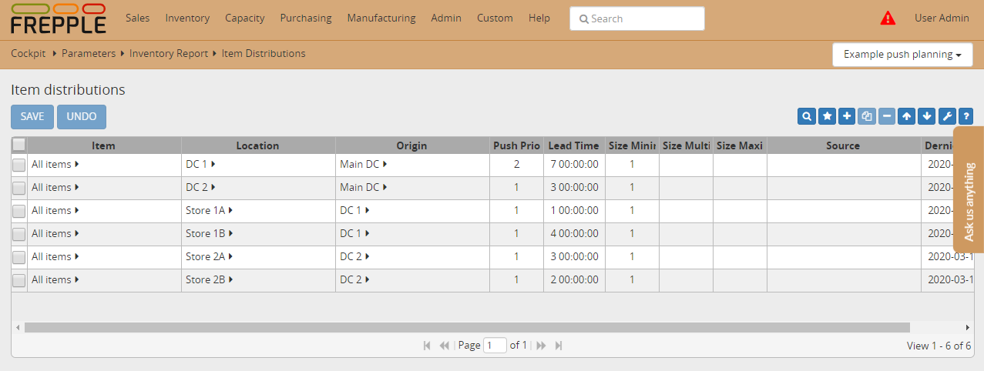Viewport: 984px width, 371px height.
Task: Click the magnifier search/filter icon in the grid toolbar
Action: (x=807, y=116)
